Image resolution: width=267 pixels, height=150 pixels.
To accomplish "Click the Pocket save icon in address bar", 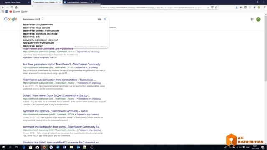I will (x=212, y=7).
